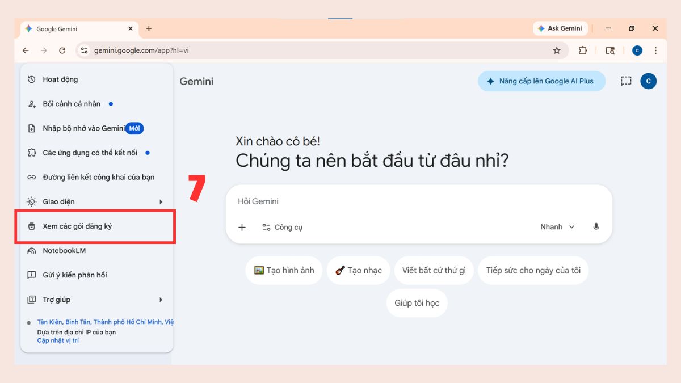The width and height of the screenshot is (681, 383).
Task: Click the Bối cảnh cá nhân person icon
Action: (32, 104)
